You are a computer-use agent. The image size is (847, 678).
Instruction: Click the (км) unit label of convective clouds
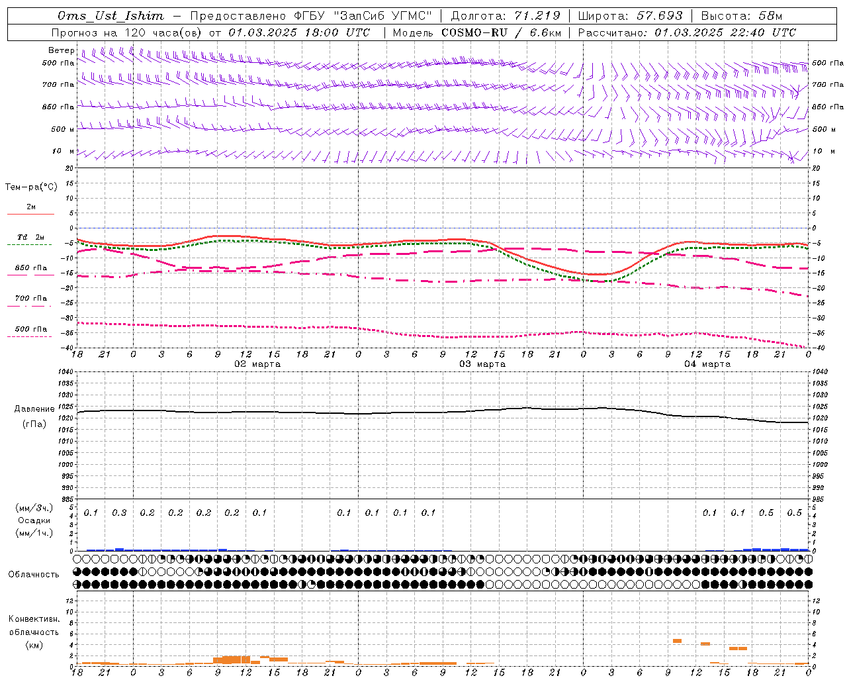point(34,644)
